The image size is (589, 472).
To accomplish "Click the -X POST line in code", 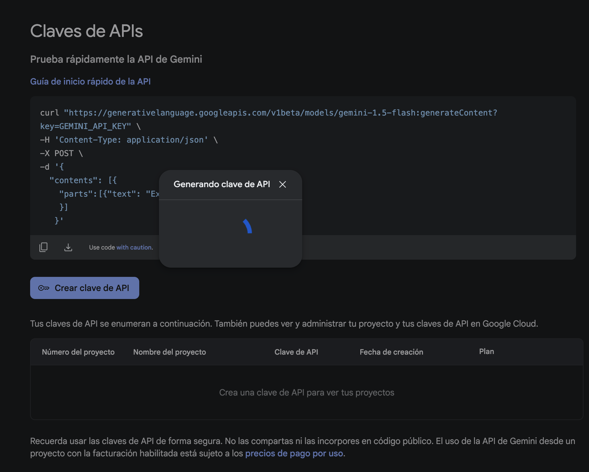I will point(61,153).
